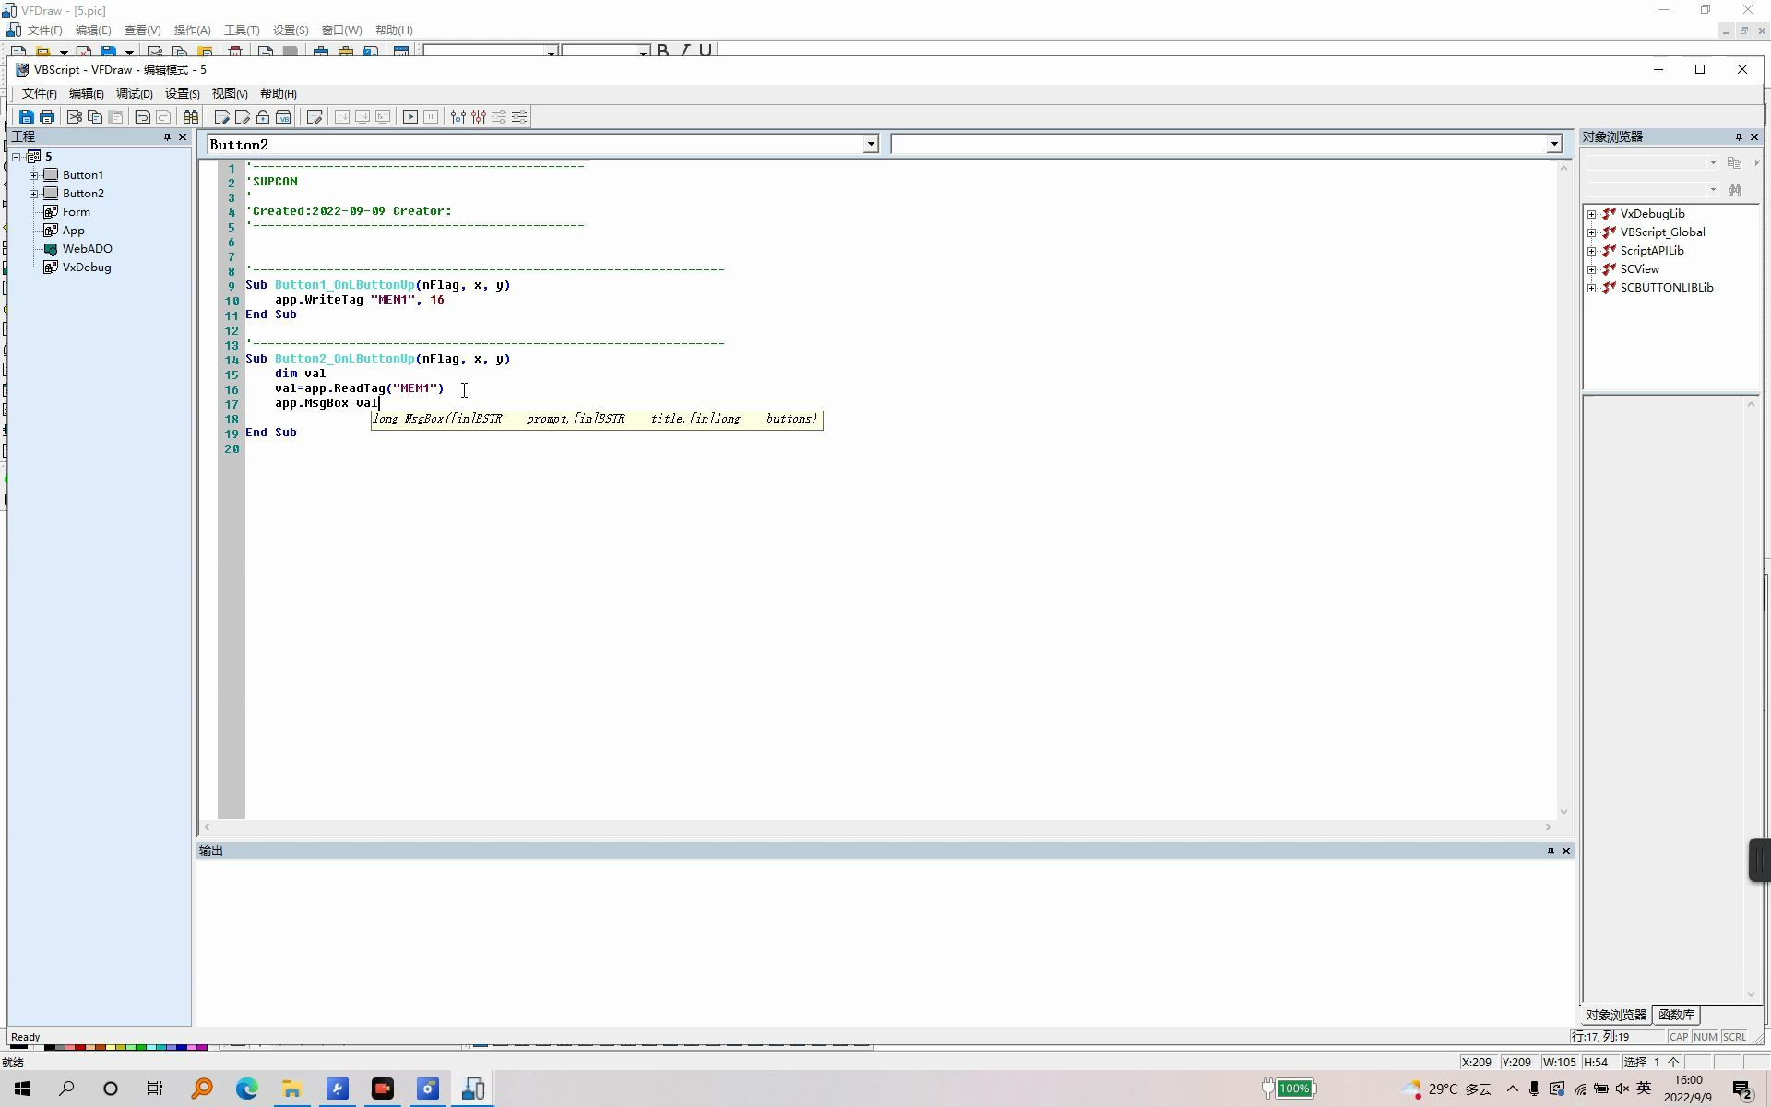Screen dimensions: 1771x1107
Task: Open the Button2 object dropdown
Action: tap(870, 145)
